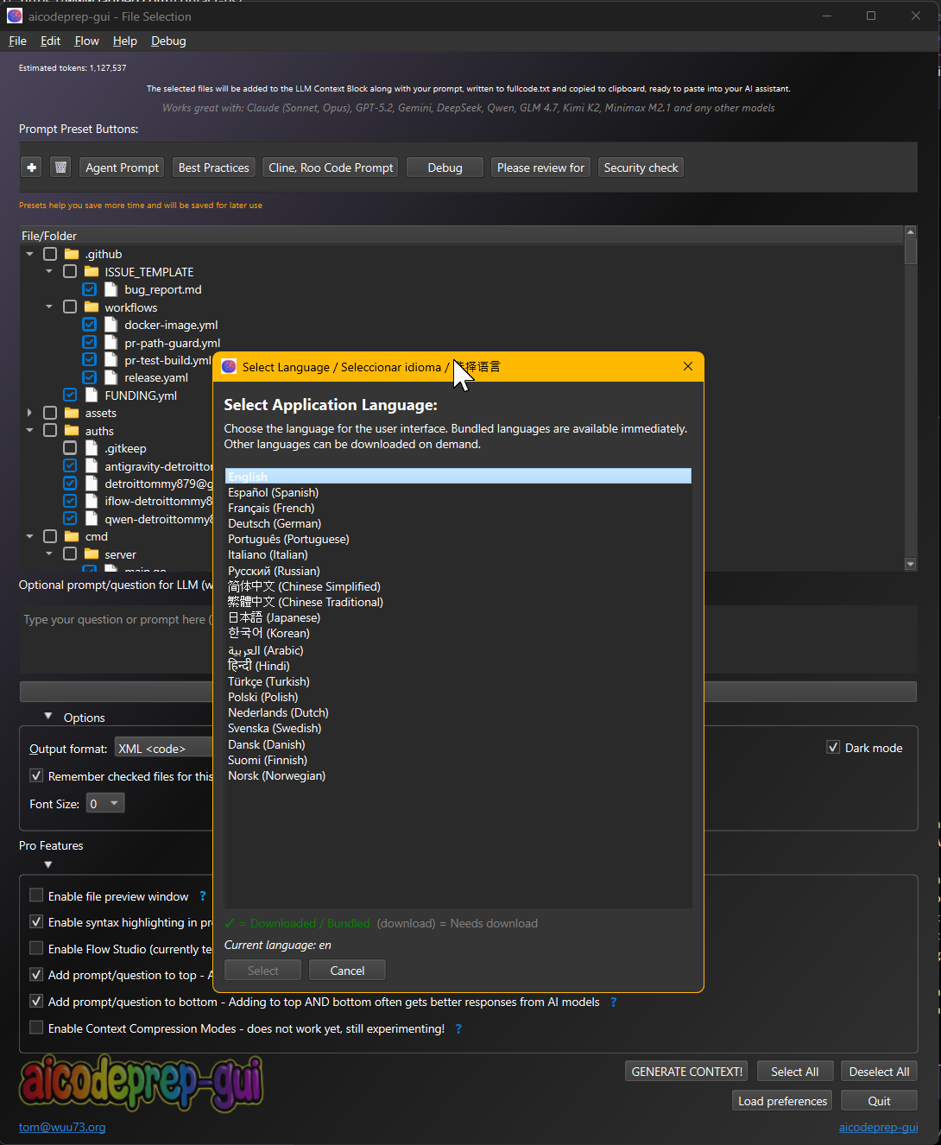Click the Security check preset button

[x=641, y=168]
